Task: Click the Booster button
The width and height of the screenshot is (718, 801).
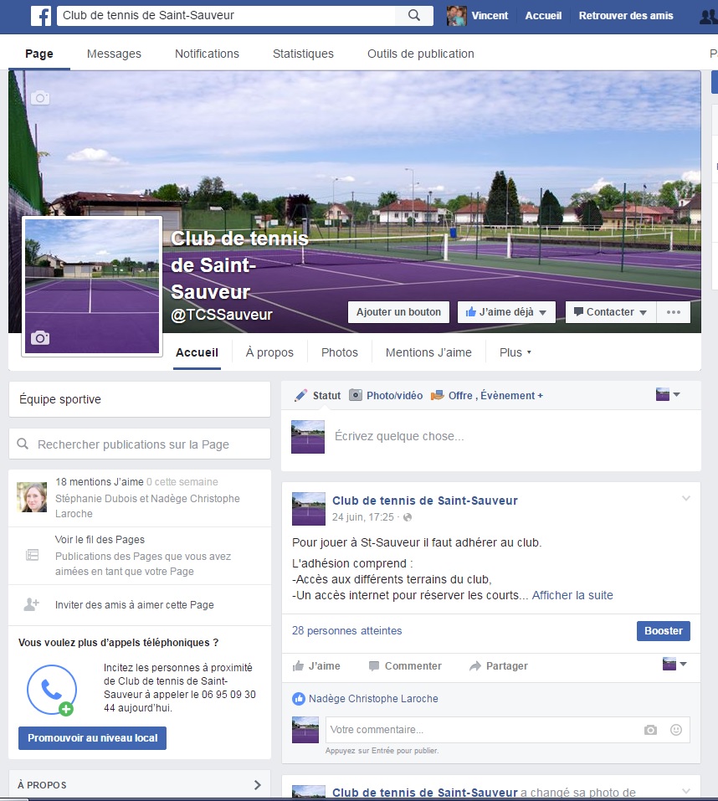Action: tap(664, 631)
